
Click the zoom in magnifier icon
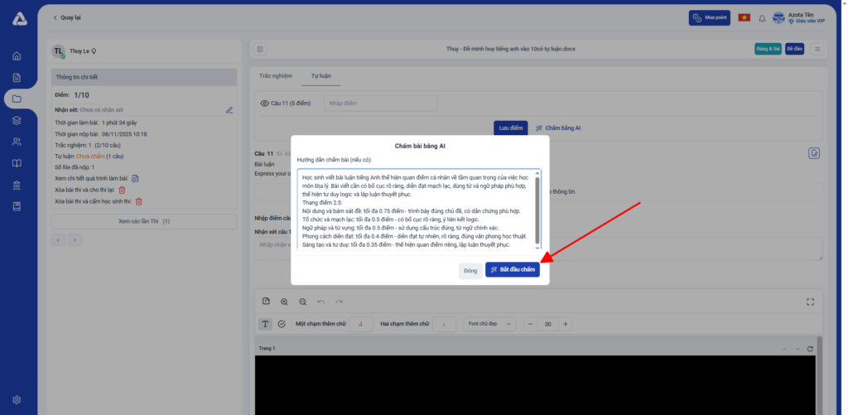[x=284, y=302]
